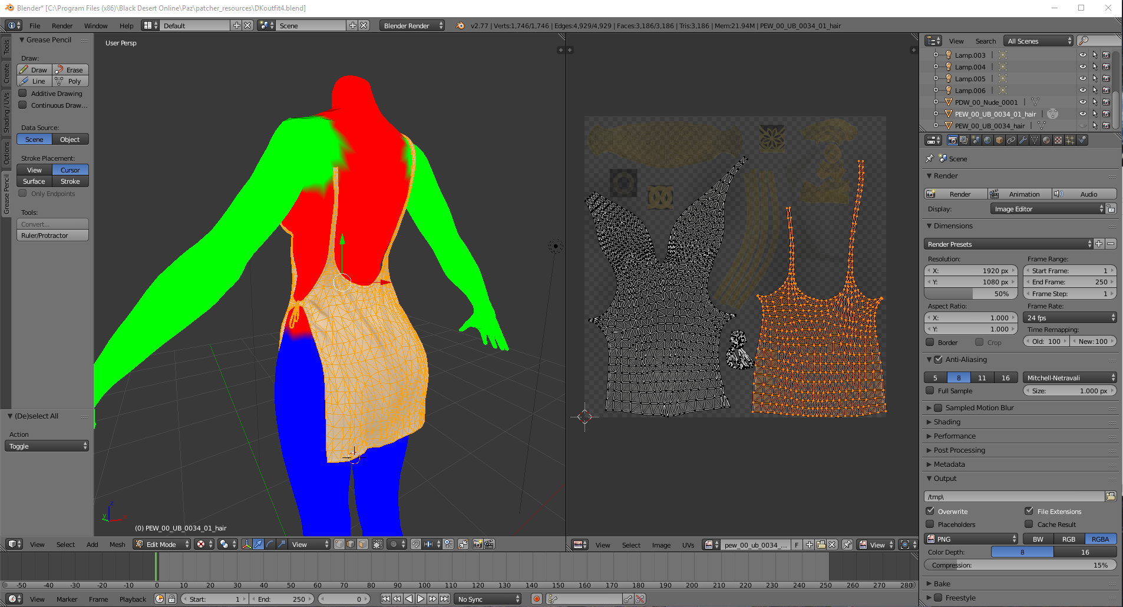This screenshot has width=1123, height=607.
Task: Hide PDW_00_Nude_0001 with eye icon
Action: point(1082,102)
